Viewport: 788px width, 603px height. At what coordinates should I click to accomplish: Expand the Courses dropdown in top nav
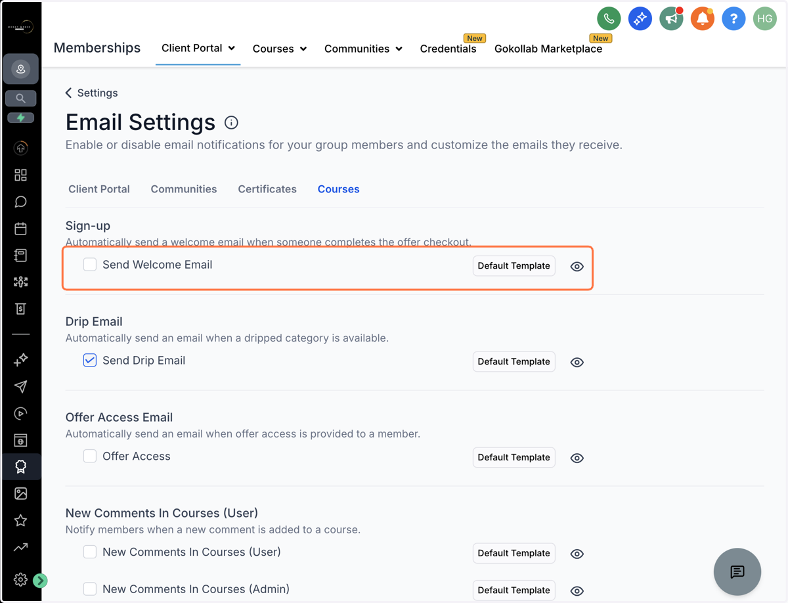pos(280,49)
